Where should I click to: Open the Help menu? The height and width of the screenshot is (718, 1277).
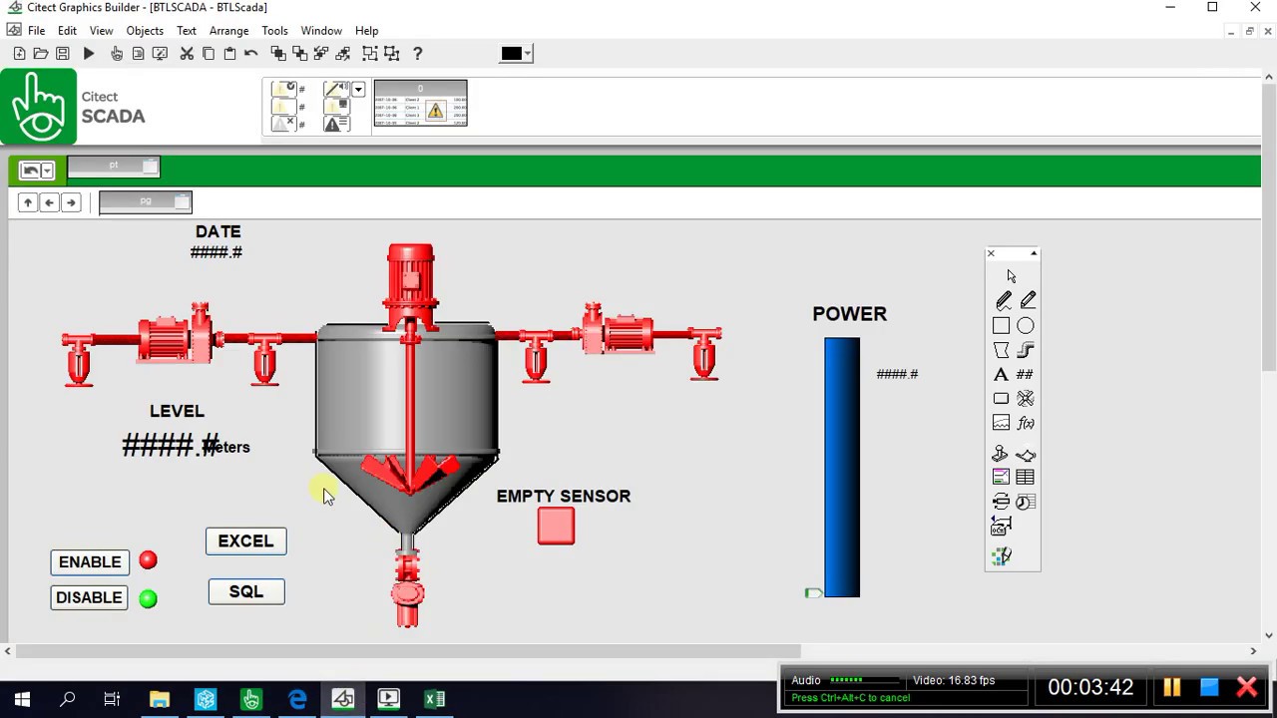click(367, 31)
